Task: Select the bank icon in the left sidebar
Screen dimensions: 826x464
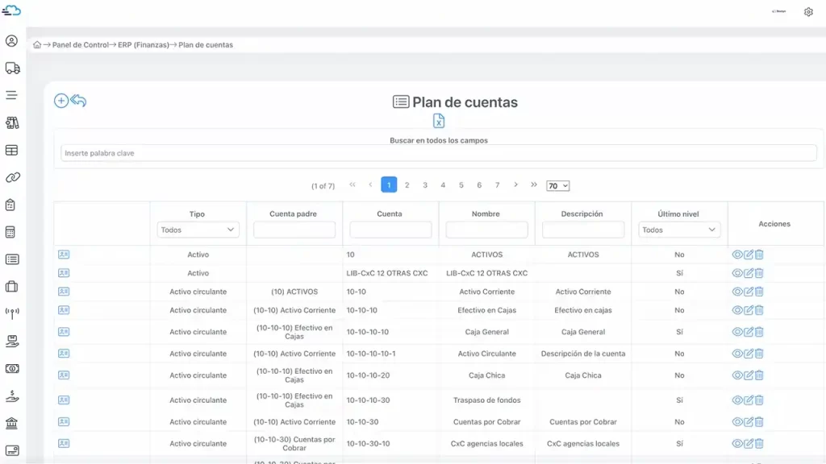Action: pyautogui.click(x=10, y=422)
